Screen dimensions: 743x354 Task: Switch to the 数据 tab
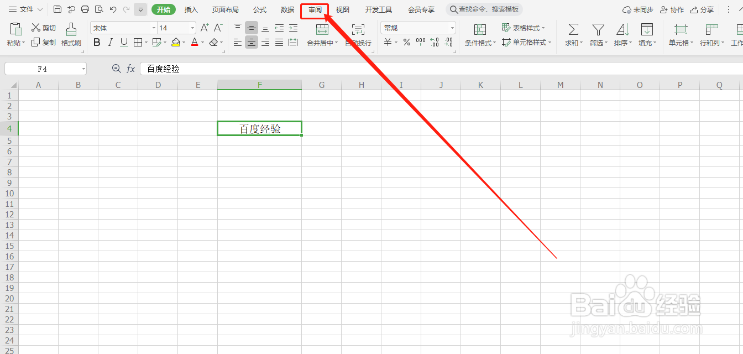coord(287,9)
